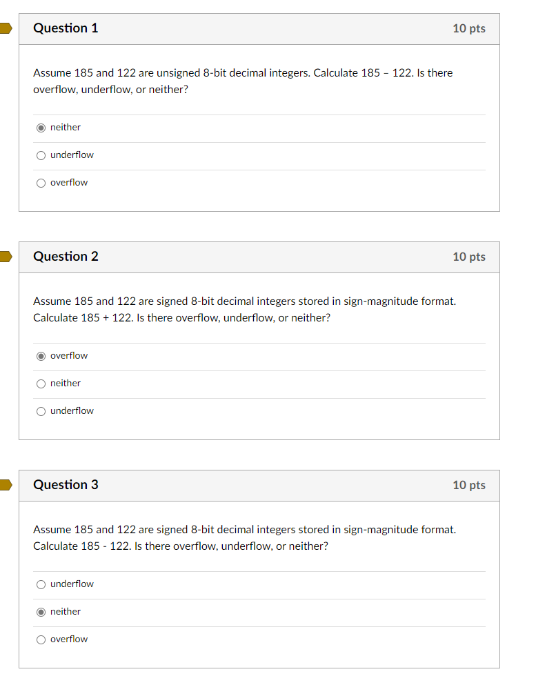
Task: Click the yellow flag marker beside Question 3
Action: pos(3,485)
